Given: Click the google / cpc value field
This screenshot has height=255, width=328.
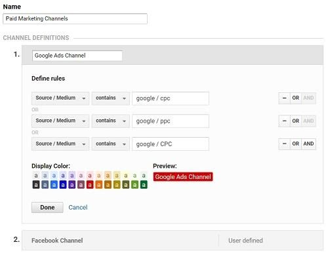Looking at the screenshot, I should (171, 98).
